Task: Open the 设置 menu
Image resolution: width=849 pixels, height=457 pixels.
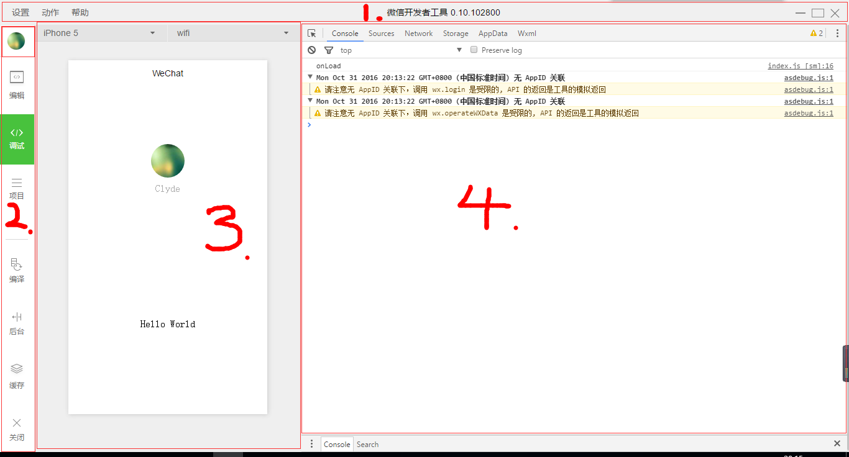Action: pos(21,12)
